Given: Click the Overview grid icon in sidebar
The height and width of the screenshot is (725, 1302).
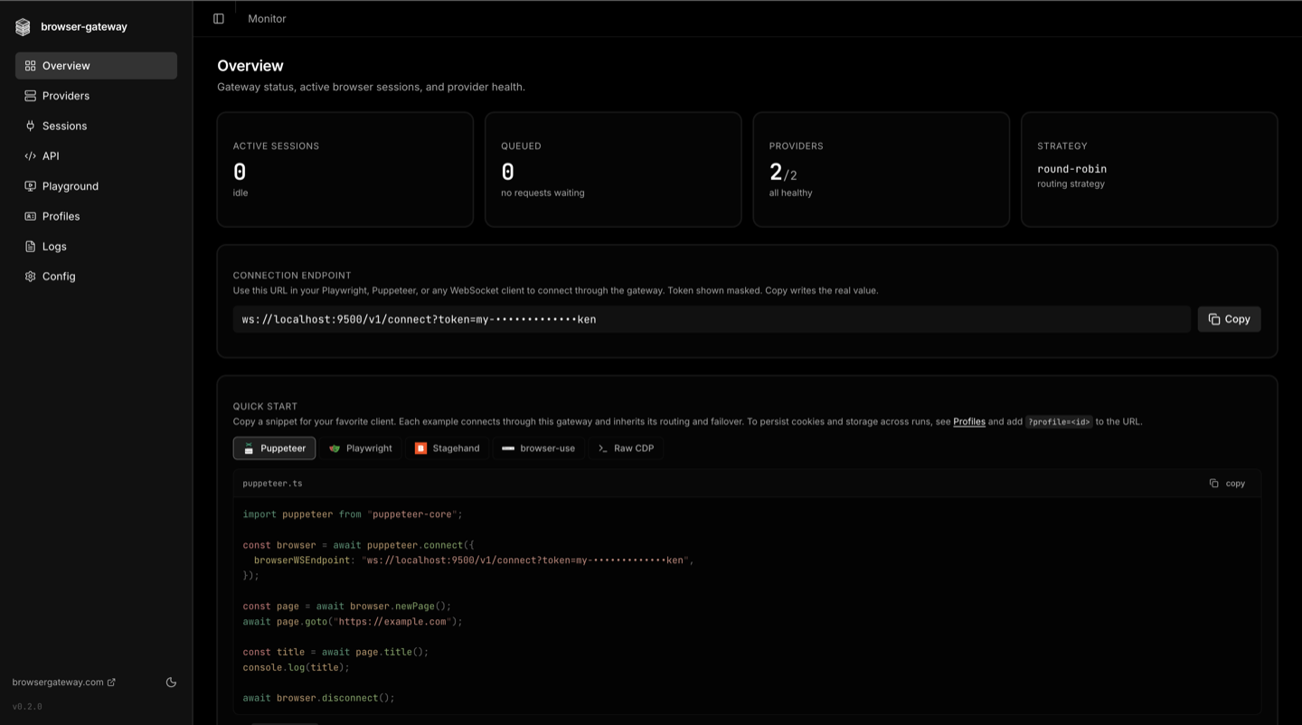Looking at the screenshot, I should click(x=30, y=66).
